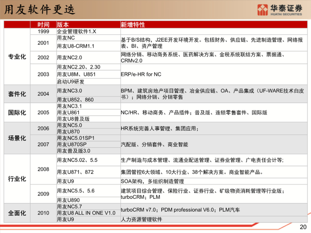Click the 用友NC5.0 version cell

[x=88, y=125]
